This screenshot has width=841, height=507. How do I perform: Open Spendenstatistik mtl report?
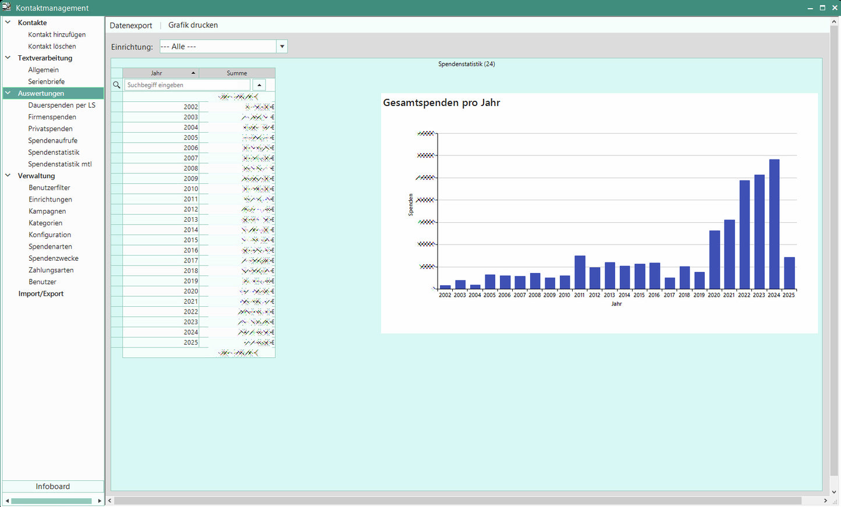(59, 164)
